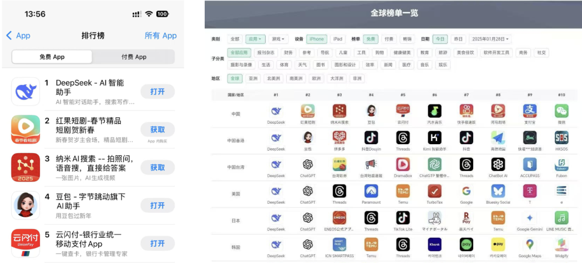The height and width of the screenshot is (263, 582).
Task: Select the 今日 date filter
Action: click(x=440, y=39)
